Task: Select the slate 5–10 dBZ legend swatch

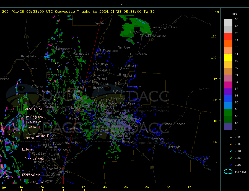Action: tap(228, 127)
